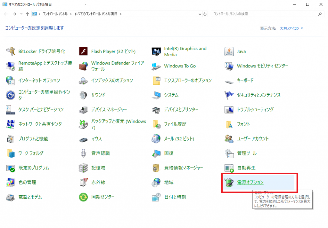Screen dimensions: 328x228
Task: Open the エクスプローラーのオプション folder icon
Action: coord(156,81)
